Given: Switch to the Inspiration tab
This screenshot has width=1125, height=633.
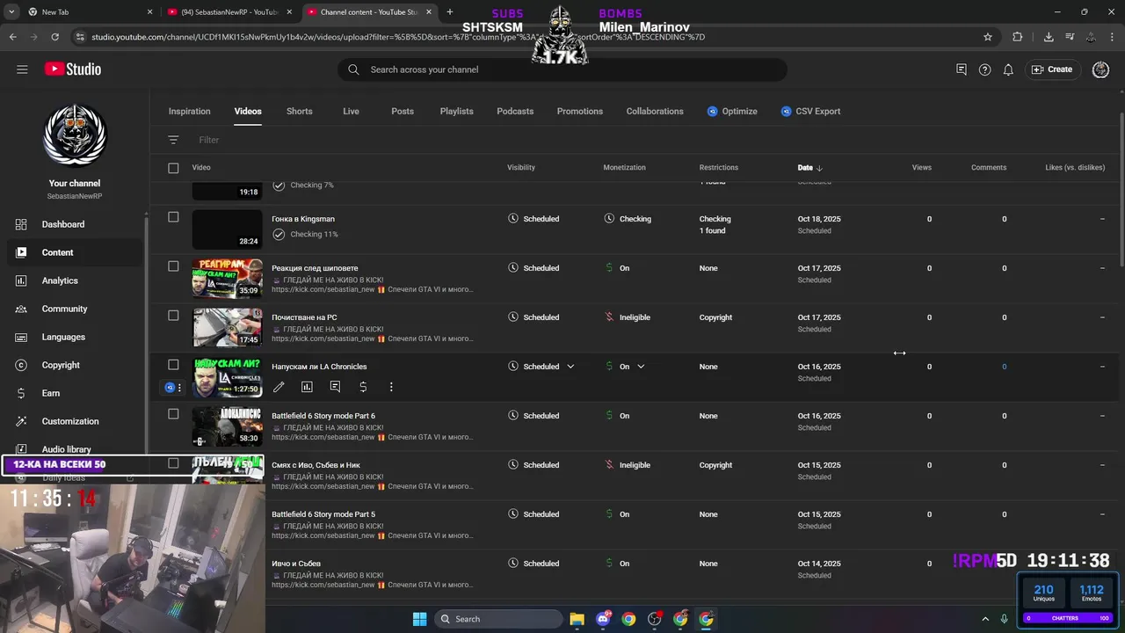Looking at the screenshot, I should click(x=190, y=112).
